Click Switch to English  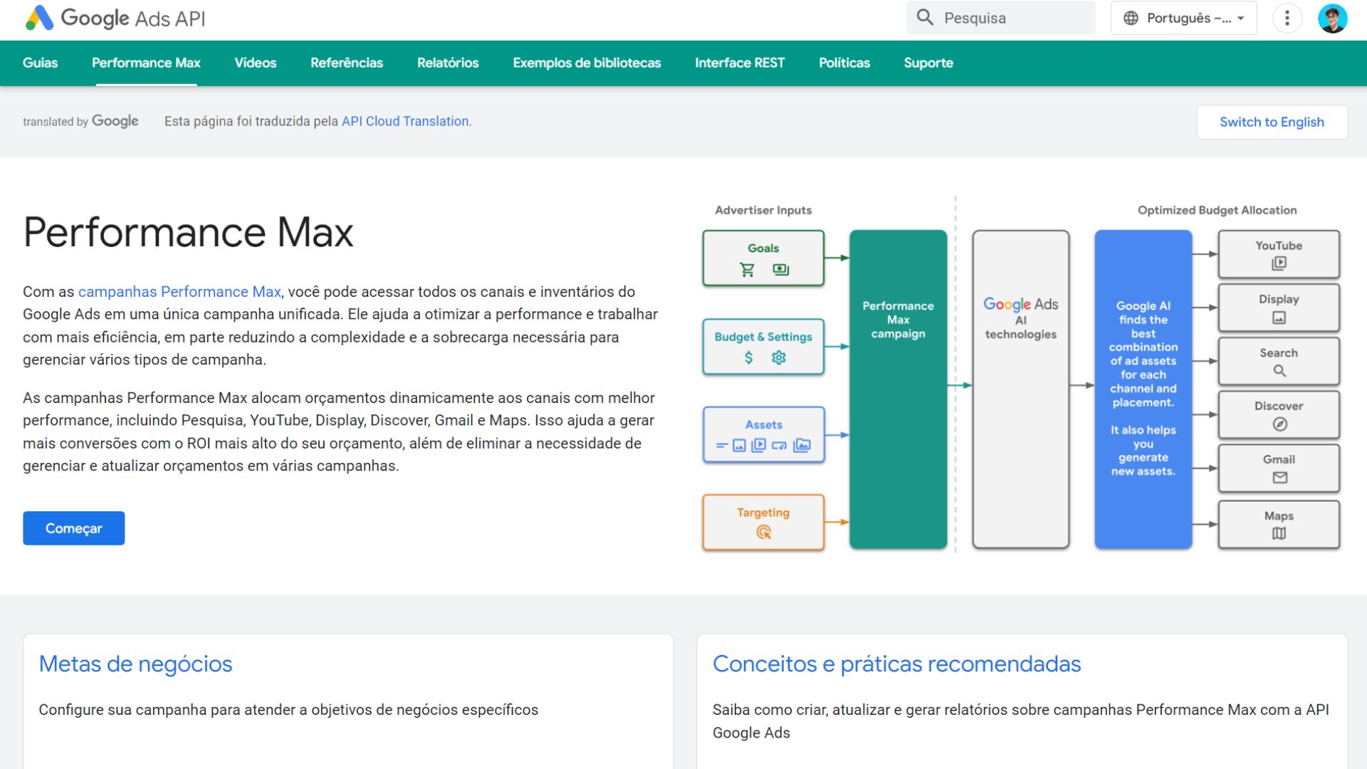pyautogui.click(x=1272, y=122)
